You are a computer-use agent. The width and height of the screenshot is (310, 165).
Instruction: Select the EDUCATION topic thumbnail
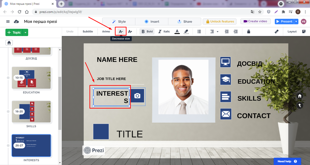31,78
